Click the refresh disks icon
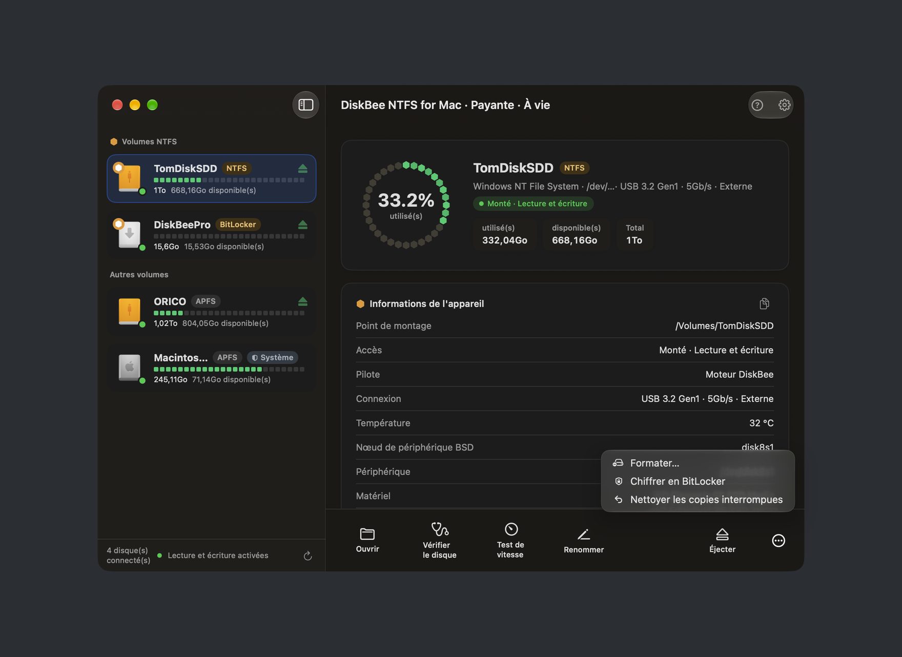 (x=307, y=556)
